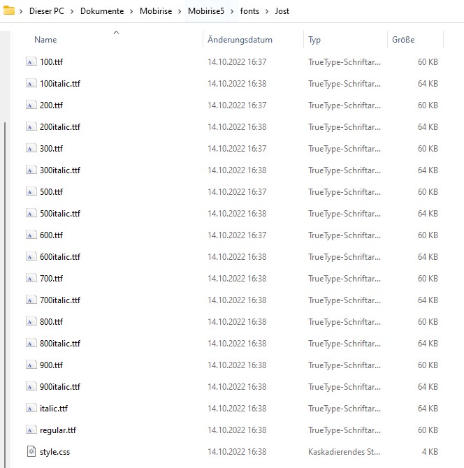The image size is (464, 468).
Task: Select the italic.ttf file name
Action: coord(54,409)
